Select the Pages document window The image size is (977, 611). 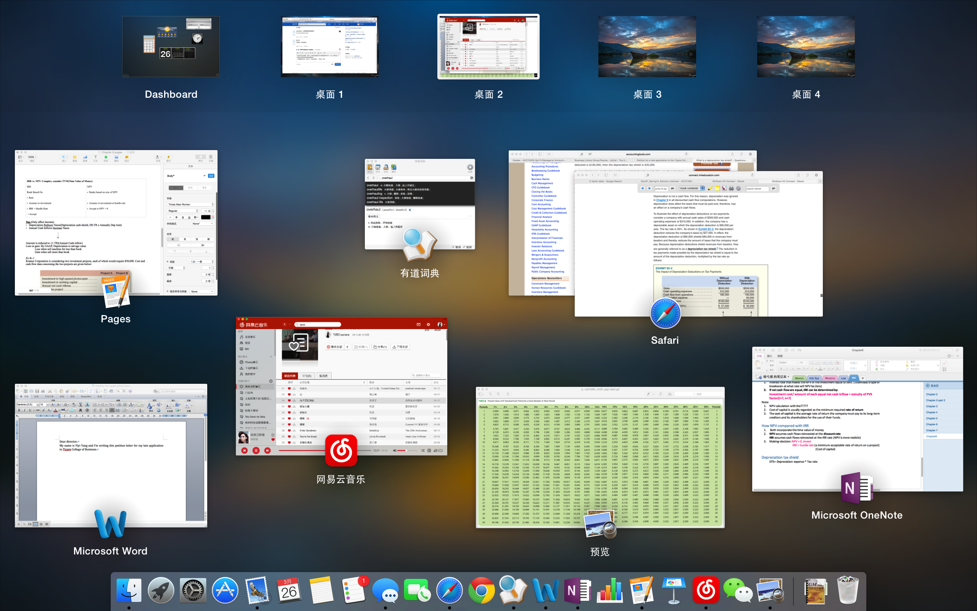[116, 222]
